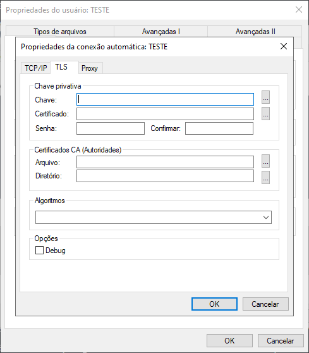Click the Arquivo input field
The width and height of the screenshot is (309, 353).
coord(166,162)
